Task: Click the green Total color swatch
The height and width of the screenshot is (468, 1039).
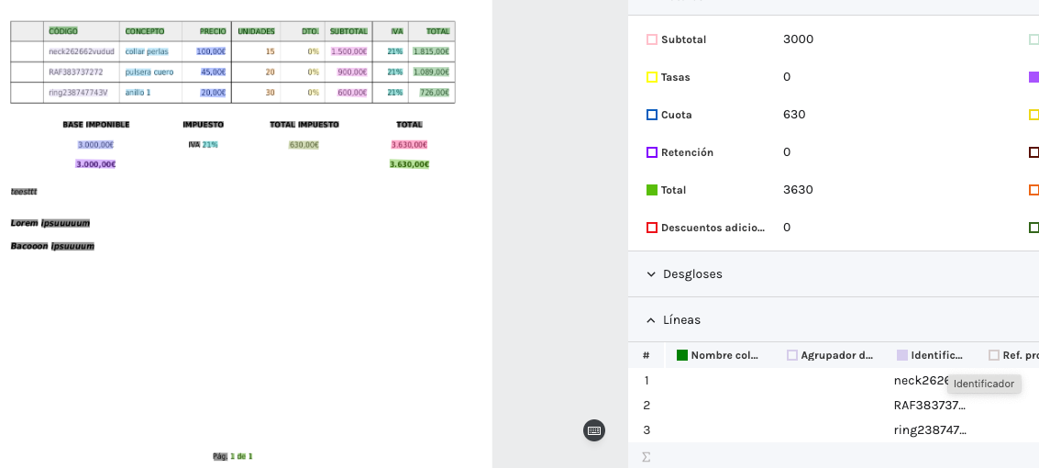Action: (652, 190)
